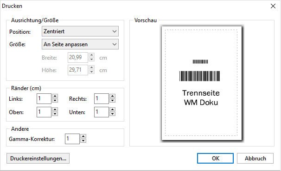Viewport: 281px width, 171px height.
Task: Click the Unten margin input field
Action: click(x=102, y=112)
